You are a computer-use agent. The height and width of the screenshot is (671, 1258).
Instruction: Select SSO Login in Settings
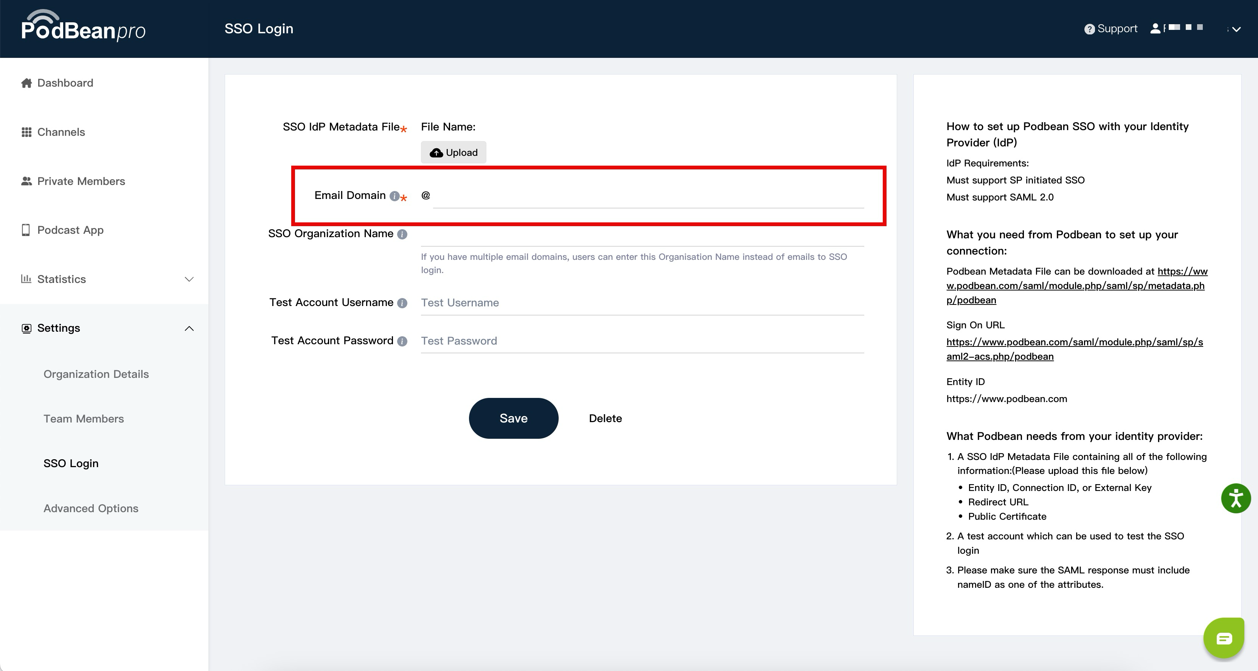[71, 463]
